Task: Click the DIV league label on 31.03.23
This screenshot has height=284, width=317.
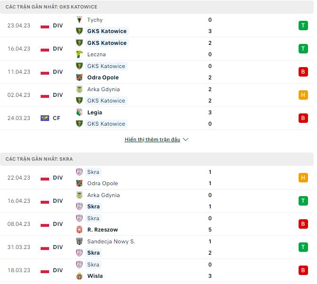Action: [x=58, y=247]
